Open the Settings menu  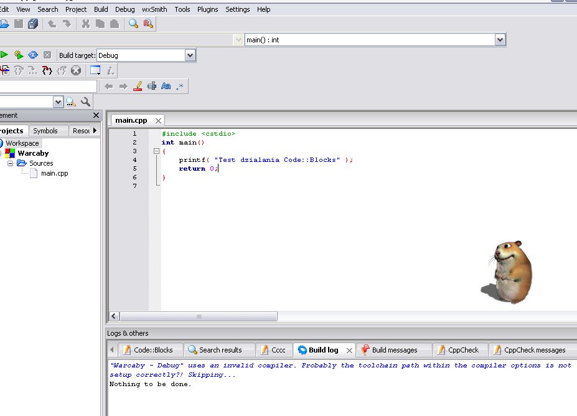click(x=237, y=9)
